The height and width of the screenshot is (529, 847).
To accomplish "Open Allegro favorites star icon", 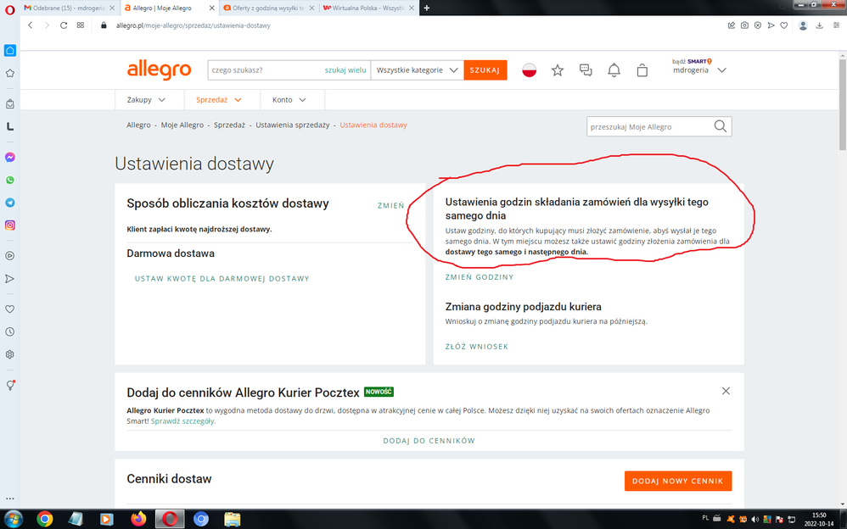I will point(558,70).
